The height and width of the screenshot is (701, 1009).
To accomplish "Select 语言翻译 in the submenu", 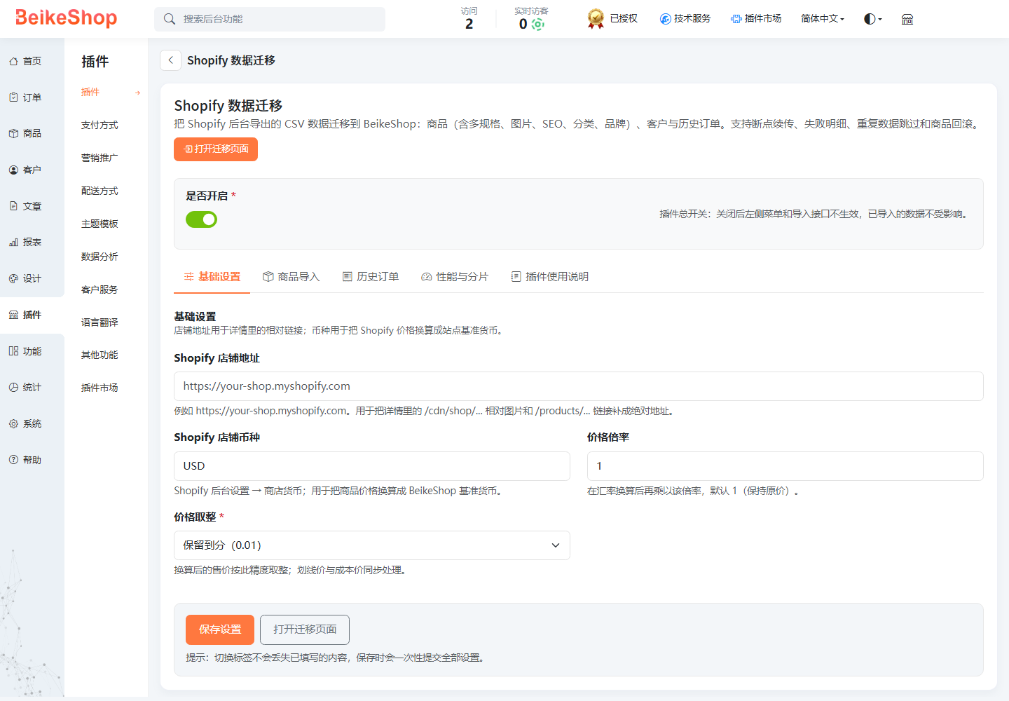I will 99,322.
